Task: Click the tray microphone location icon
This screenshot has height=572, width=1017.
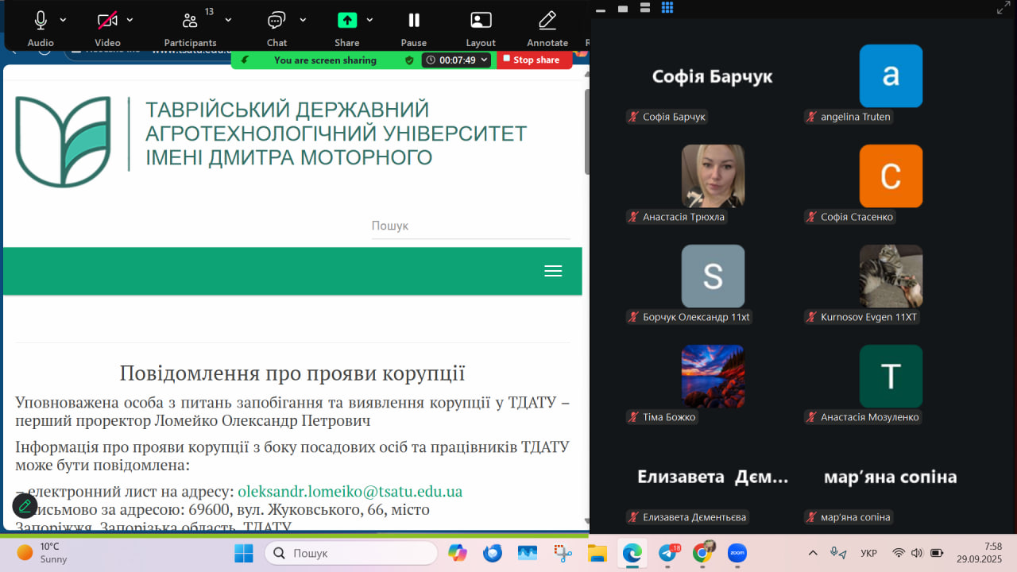Action: [837, 553]
